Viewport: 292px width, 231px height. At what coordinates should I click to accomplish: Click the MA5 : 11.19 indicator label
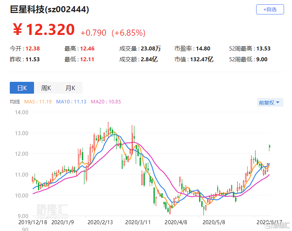[38, 102]
